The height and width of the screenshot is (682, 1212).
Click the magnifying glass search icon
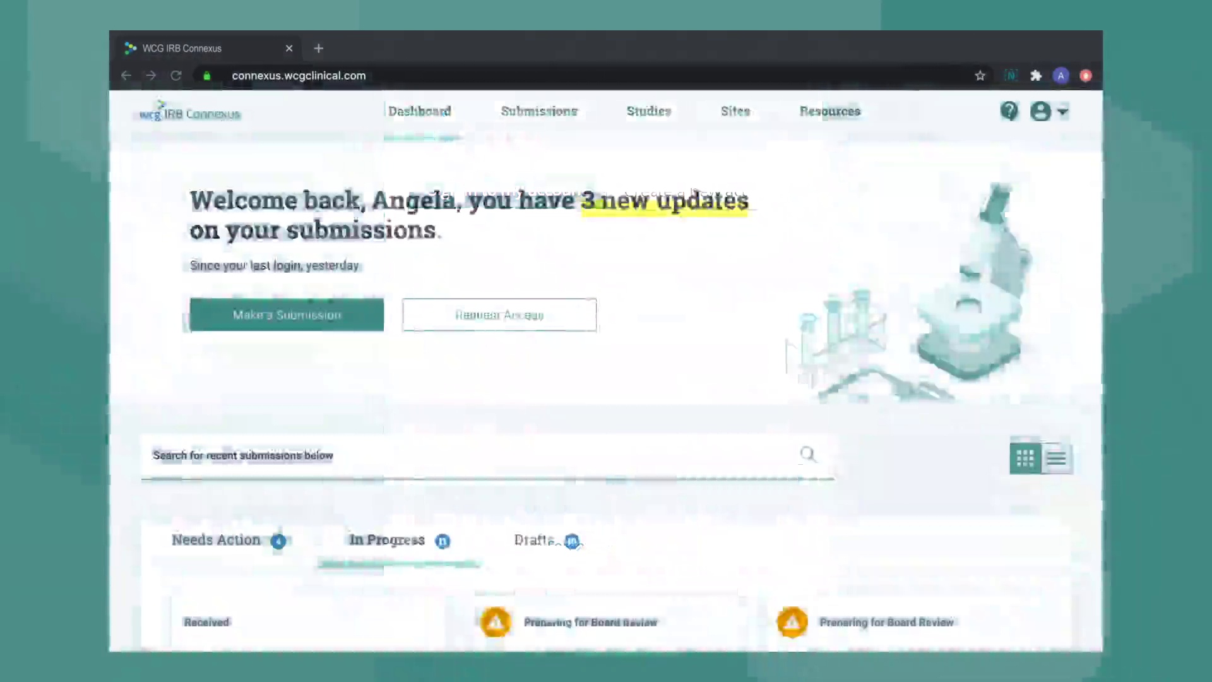(x=808, y=454)
